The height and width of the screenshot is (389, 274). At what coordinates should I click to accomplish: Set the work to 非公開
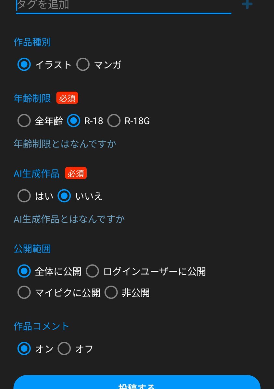111,293
